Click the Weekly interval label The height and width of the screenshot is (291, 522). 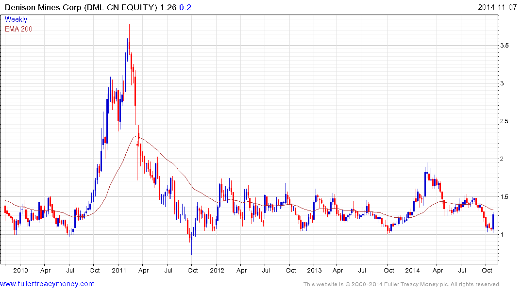coord(16,19)
